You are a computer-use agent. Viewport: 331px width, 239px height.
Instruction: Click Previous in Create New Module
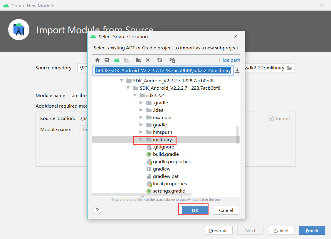click(x=218, y=230)
